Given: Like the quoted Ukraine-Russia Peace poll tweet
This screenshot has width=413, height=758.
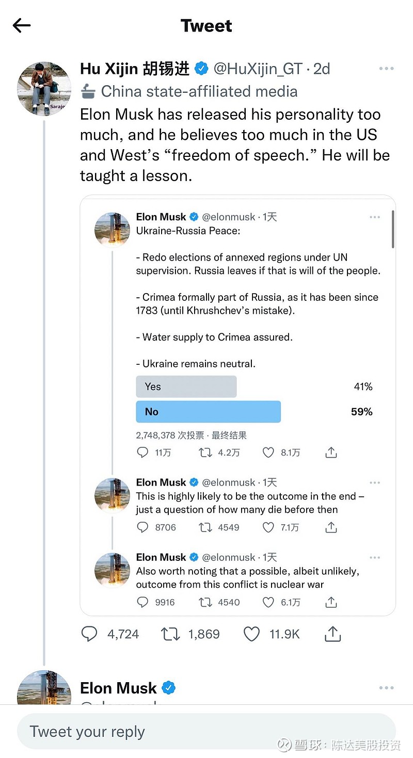Looking at the screenshot, I should coord(268,453).
